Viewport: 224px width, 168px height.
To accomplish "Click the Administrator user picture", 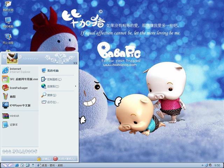I will [x=12, y=58].
